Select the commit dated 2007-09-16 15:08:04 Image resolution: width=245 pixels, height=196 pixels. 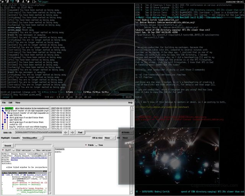[x=61, y=111]
